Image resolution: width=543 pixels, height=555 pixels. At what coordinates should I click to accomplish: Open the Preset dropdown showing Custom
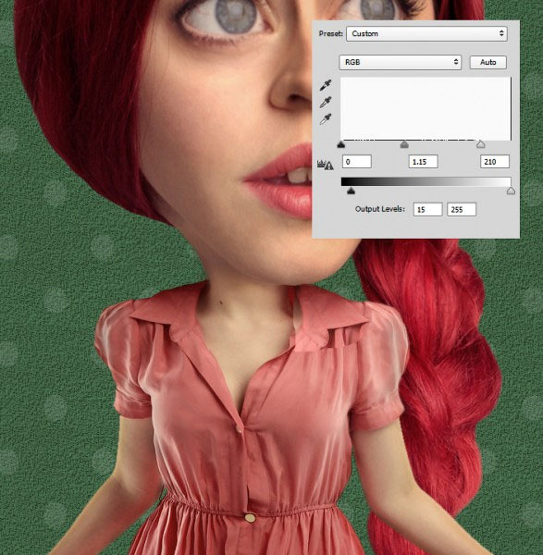[426, 33]
